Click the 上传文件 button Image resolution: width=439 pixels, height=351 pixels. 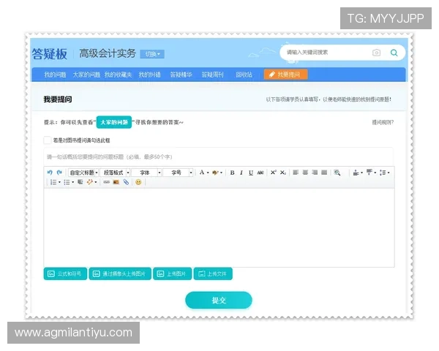(x=213, y=273)
